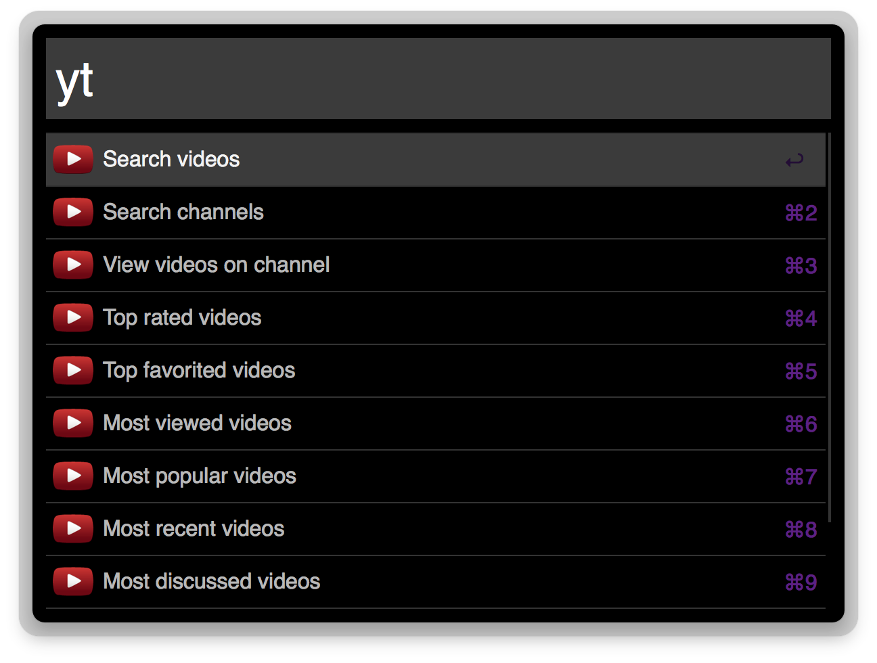Click the YouTube icon beside View videos on channel
Image resolution: width=877 pixels, height=663 pixels.
tap(73, 265)
